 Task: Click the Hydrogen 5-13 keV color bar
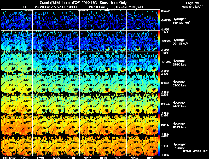click(159, 145)
